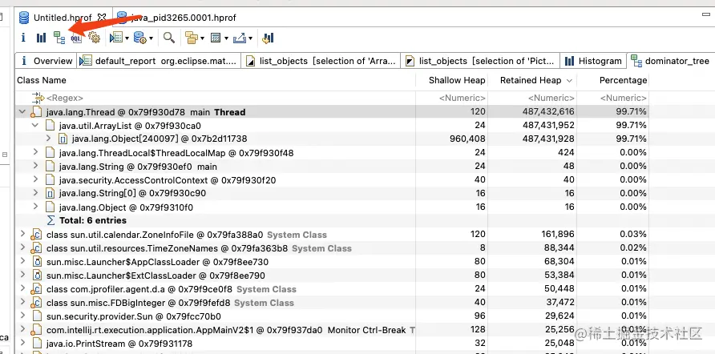Click the Monitor Ctrl-Break thread icon
This screenshot has width=715, height=354.
(36, 330)
